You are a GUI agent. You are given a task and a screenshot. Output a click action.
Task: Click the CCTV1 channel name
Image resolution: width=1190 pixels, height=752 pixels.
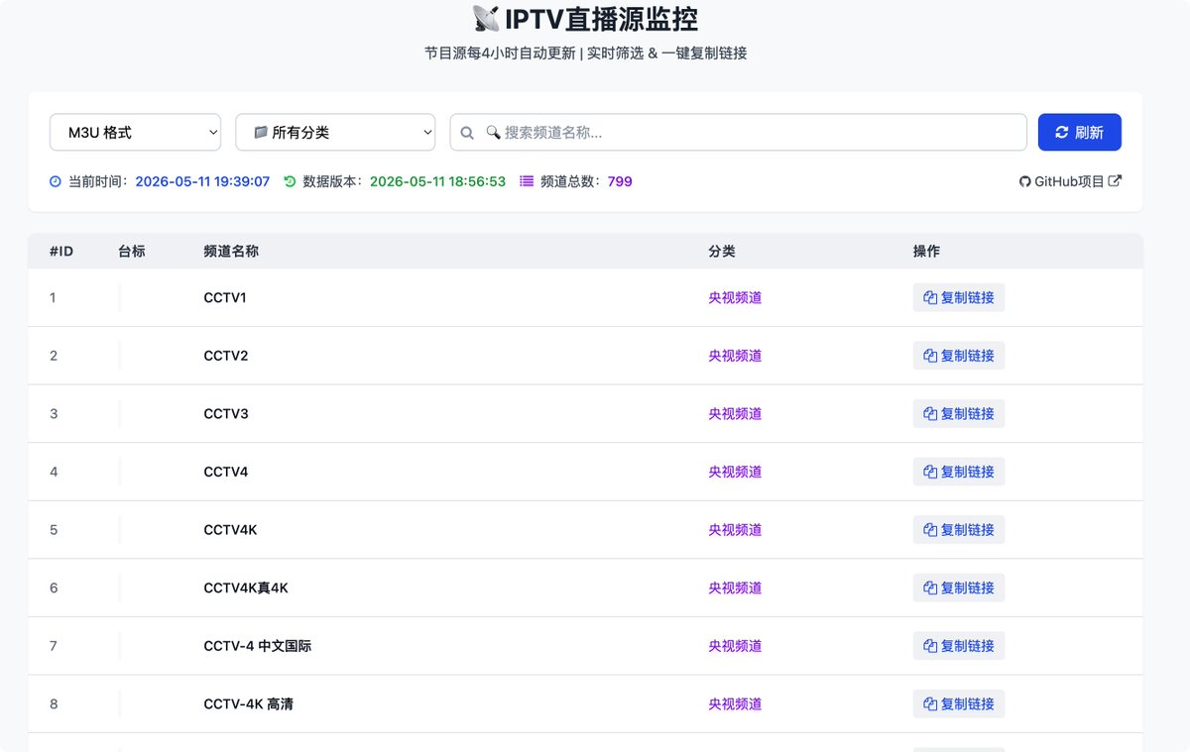tap(225, 297)
